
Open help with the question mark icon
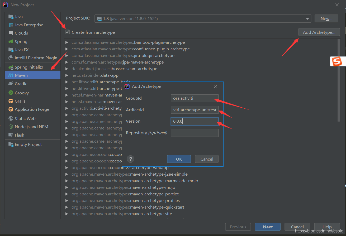[130, 159]
